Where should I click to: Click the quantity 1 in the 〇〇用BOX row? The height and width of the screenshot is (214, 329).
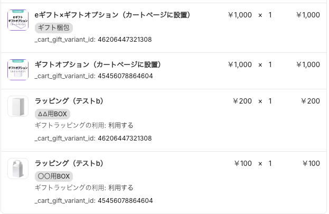click(270, 163)
